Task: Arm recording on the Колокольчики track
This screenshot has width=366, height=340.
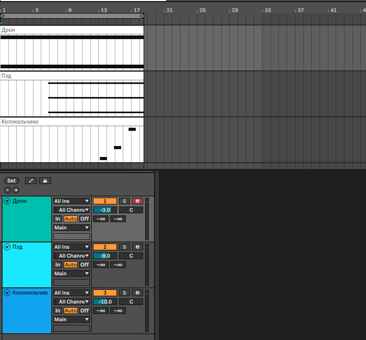Action: click(137, 293)
